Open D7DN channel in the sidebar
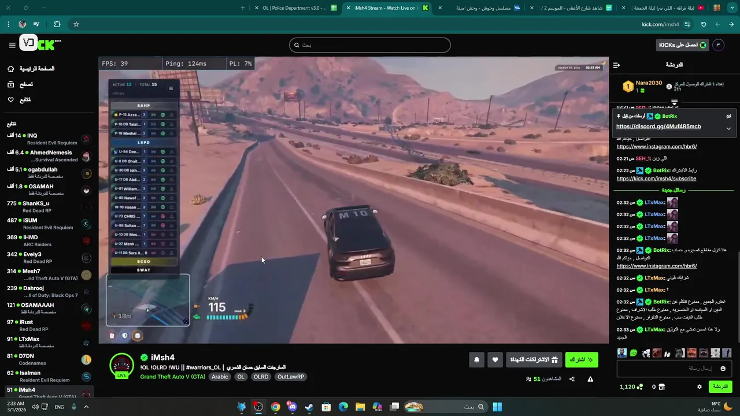The width and height of the screenshot is (740, 416). click(49, 359)
